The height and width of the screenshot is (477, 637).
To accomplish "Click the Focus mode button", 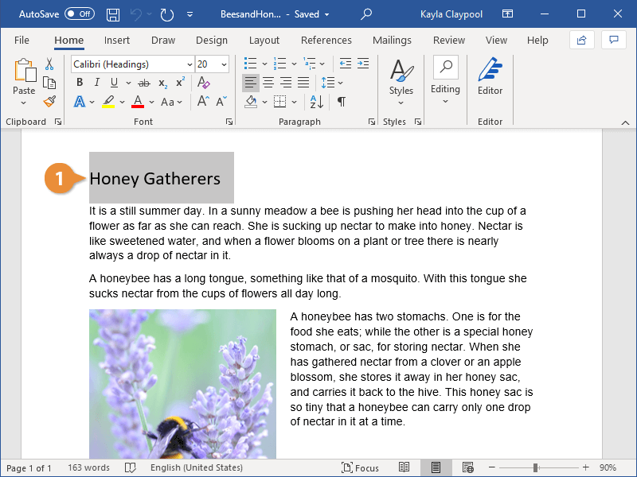I will coord(360,467).
